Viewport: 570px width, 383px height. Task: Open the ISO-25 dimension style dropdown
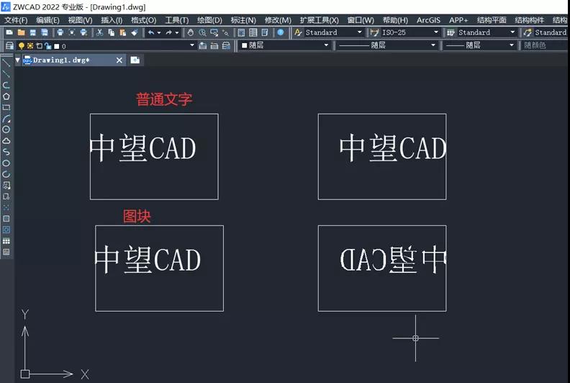click(x=436, y=32)
